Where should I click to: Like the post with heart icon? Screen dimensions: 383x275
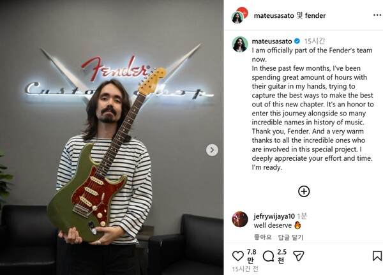[x=237, y=256]
